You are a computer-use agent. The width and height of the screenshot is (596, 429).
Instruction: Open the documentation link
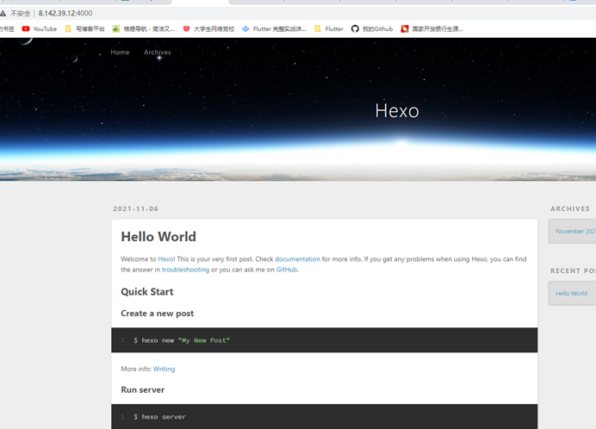click(x=298, y=259)
